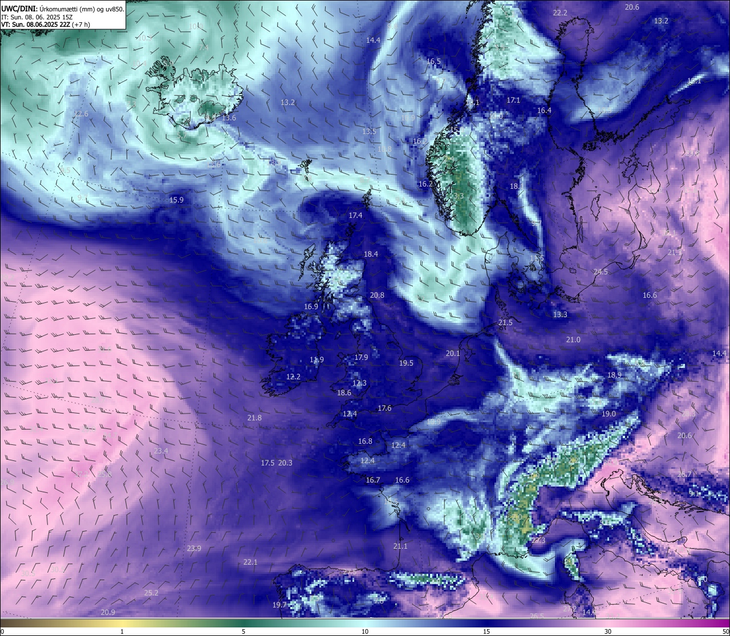Click the 23.4 value in the Atlantic
730x636 pixels.
[x=161, y=451]
